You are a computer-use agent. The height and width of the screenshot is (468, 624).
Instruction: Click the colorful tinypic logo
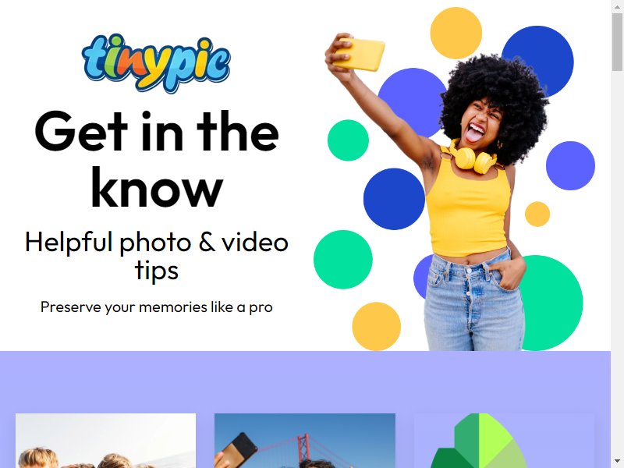click(156, 64)
